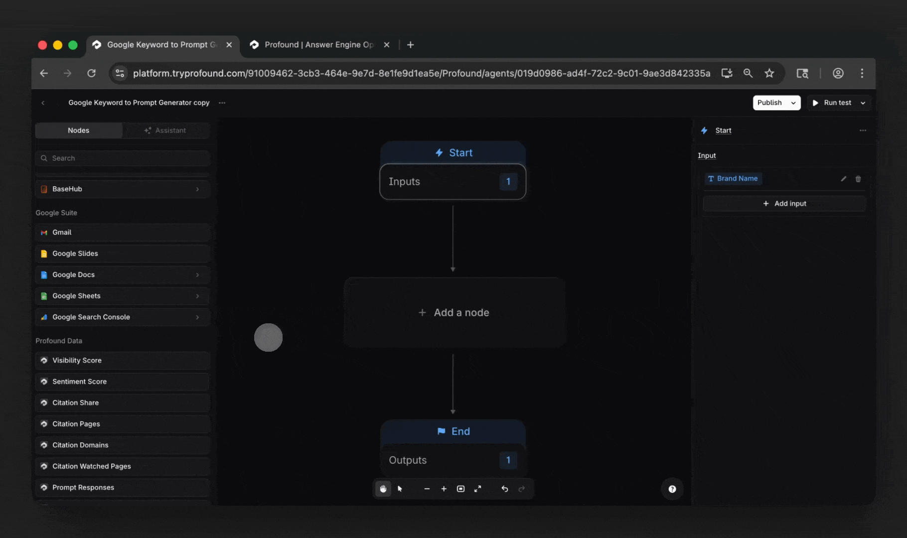Add the Gmail node
The image size is (907, 538).
tap(123, 233)
